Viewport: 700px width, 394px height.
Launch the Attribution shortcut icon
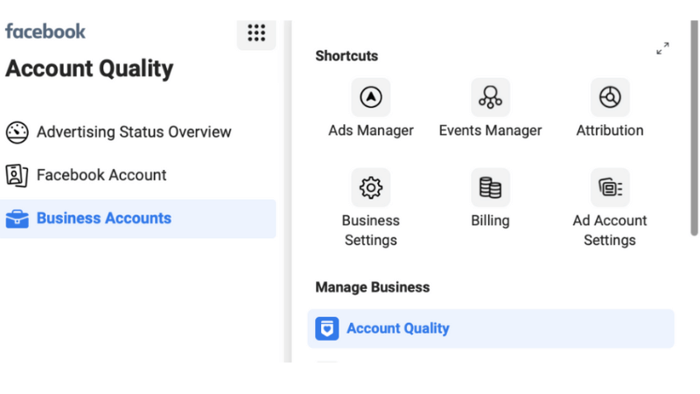click(610, 97)
